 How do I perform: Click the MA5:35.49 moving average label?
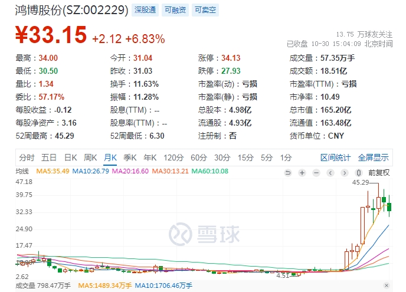pyautogui.click(x=53, y=171)
